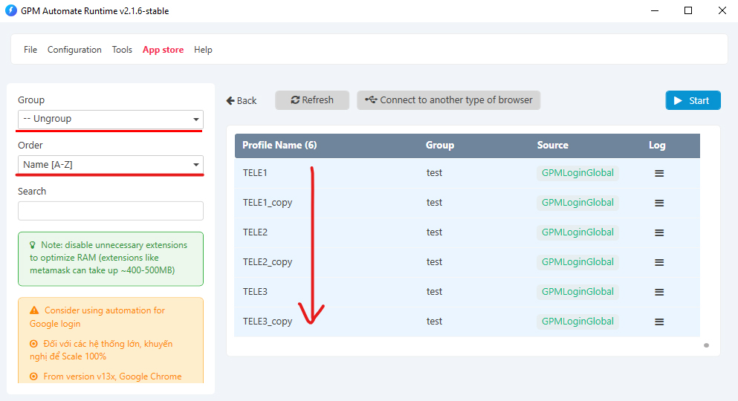The image size is (738, 401).
Task: Click Connect to another type of browser
Action: pos(448,100)
